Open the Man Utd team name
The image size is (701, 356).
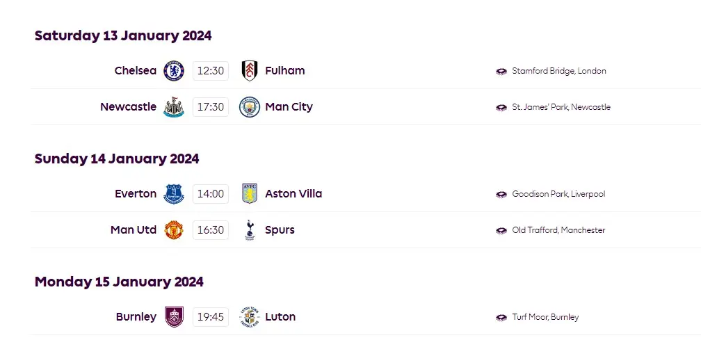134,230
